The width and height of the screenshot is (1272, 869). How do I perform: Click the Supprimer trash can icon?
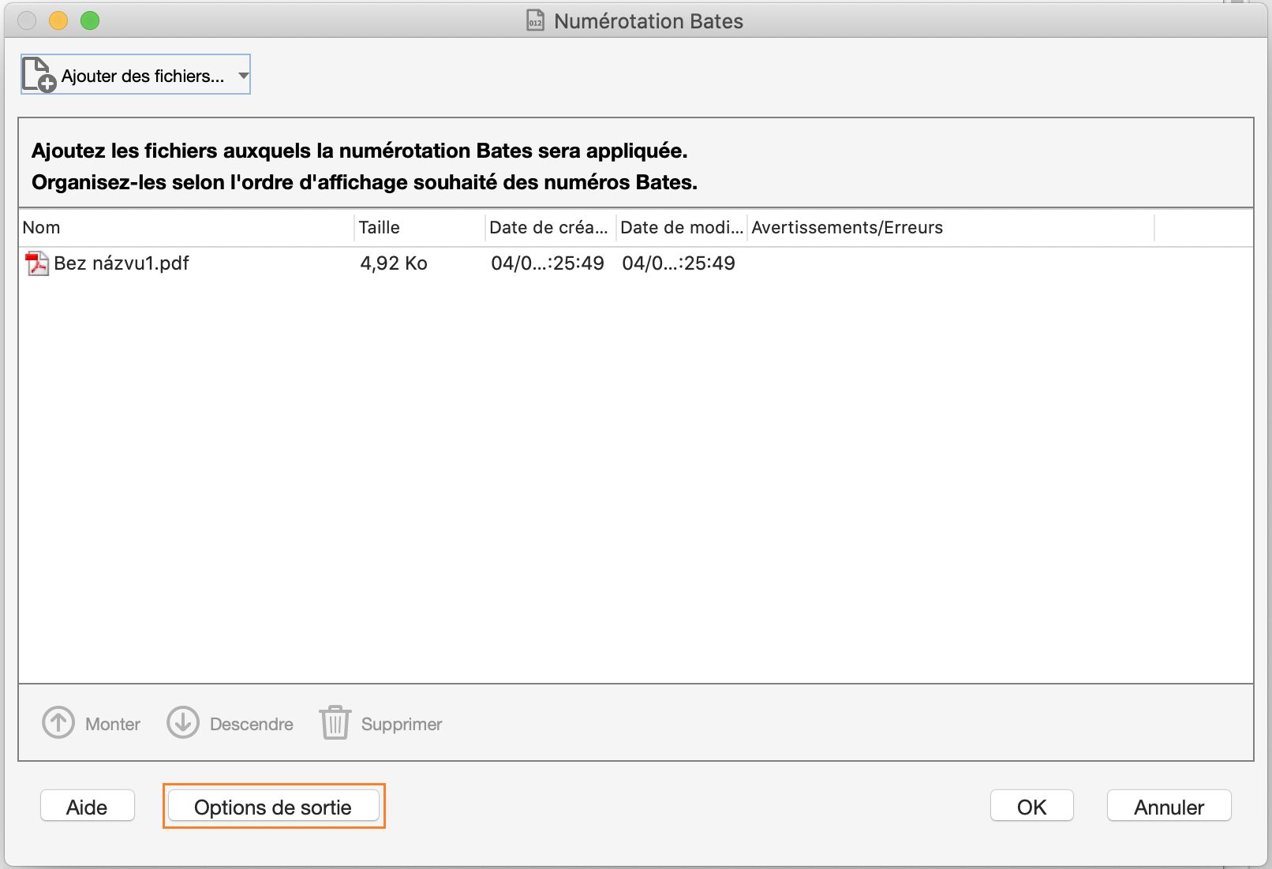click(335, 723)
